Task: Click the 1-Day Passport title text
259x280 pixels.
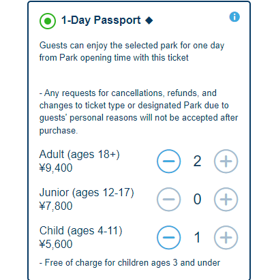Action: click(x=101, y=20)
